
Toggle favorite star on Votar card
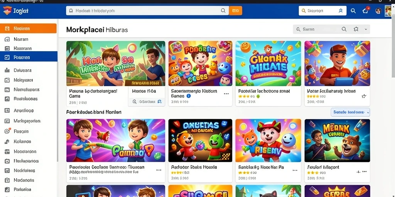(x=364, y=96)
